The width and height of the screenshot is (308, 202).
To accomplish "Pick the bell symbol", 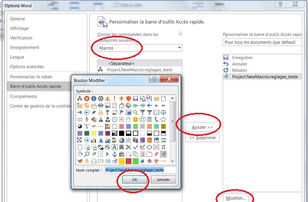I will click(87, 161).
